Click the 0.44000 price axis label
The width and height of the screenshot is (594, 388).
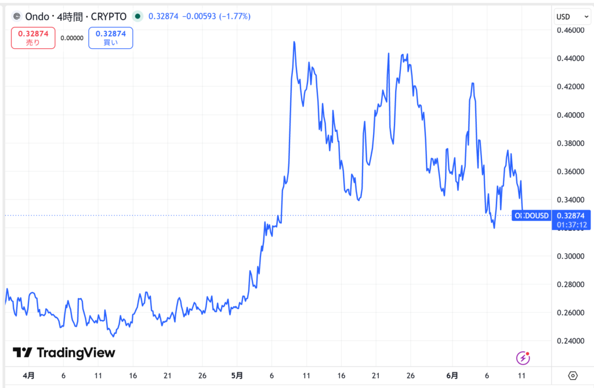pos(571,59)
